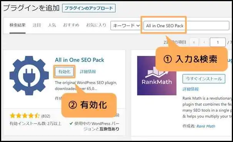233x142 pixels.
Task: Open 詳細情報 for All in One SEO Pack
Action: pos(88,72)
